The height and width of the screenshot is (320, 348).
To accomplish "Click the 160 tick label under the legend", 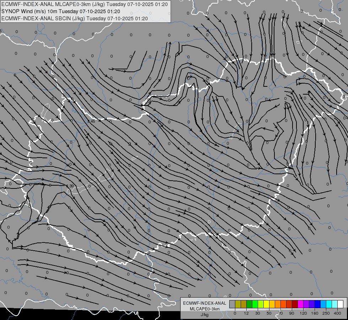I will 315,313.
